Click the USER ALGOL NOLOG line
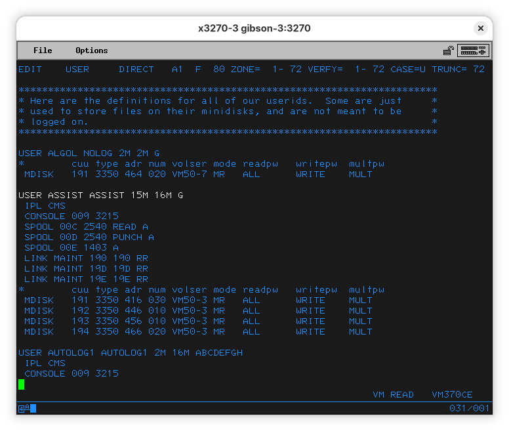509x431 pixels. point(89,154)
